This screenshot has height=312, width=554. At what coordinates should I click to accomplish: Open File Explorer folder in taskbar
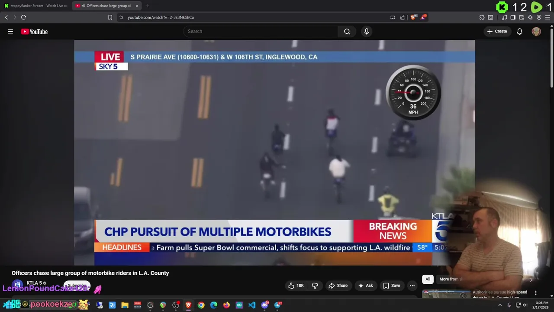pyautogui.click(x=125, y=305)
